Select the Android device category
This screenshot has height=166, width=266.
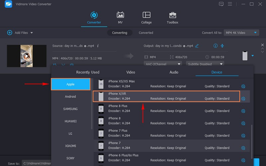point(70,97)
